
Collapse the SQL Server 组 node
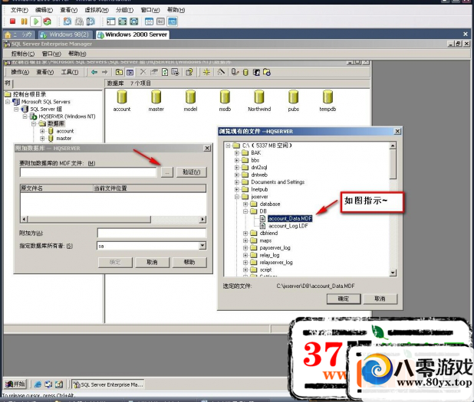pyautogui.click(x=17, y=109)
